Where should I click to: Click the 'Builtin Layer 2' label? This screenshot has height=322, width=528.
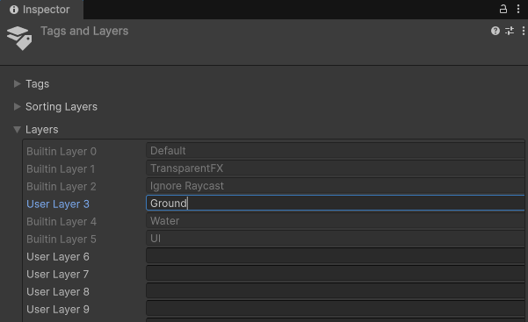tap(61, 187)
